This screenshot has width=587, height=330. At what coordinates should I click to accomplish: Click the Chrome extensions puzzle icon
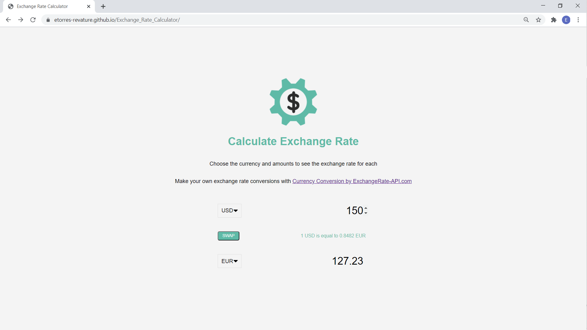coord(554,20)
